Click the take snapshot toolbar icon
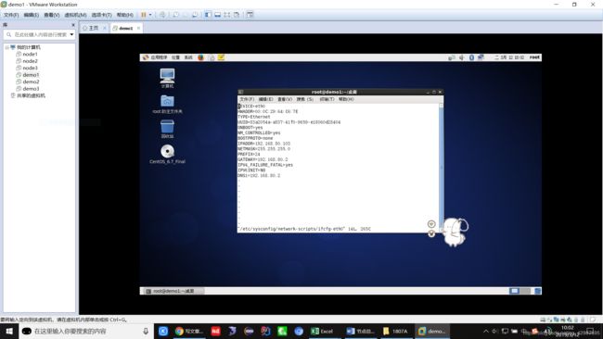 tap(175, 15)
